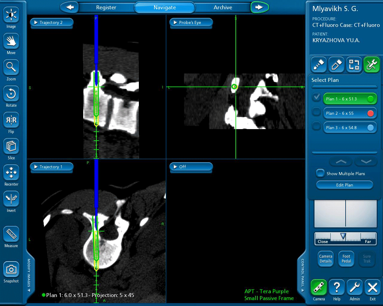The width and height of the screenshot is (383, 306).
Task: Click 'CT+Fluoro Case: CT+Fluoro' procedure text
Action: point(346,25)
